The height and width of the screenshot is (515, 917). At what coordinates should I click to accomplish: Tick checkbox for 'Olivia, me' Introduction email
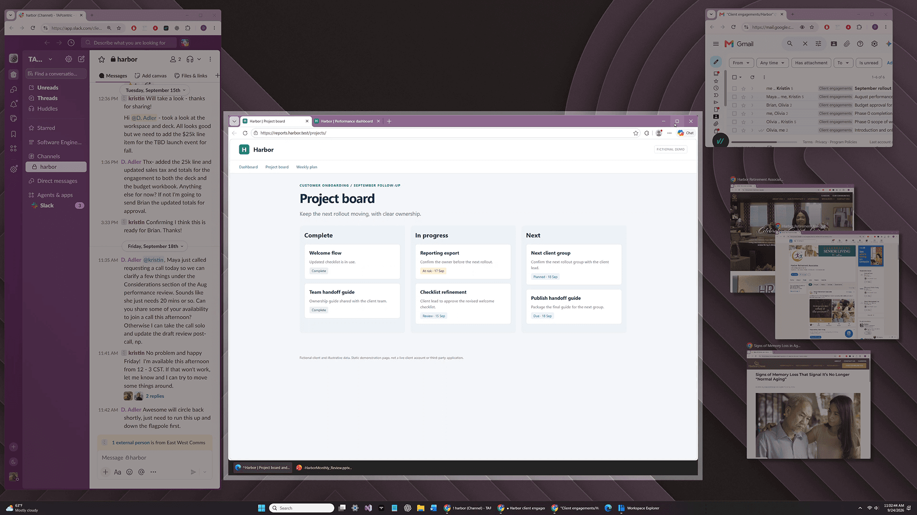click(734, 130)
